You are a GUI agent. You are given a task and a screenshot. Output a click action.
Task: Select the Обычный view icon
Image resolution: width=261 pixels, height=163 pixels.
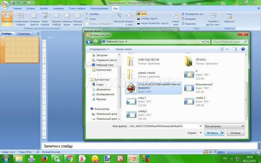7,19
